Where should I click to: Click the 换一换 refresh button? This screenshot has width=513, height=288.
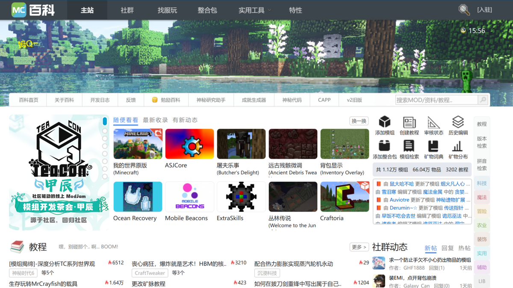[359, 121]
